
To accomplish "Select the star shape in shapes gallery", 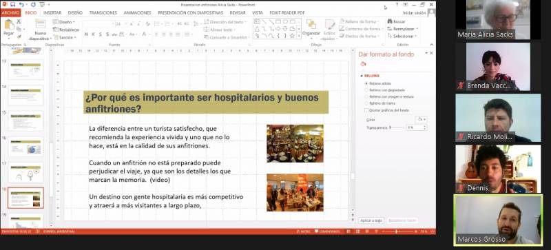I will tap(291, 36).
